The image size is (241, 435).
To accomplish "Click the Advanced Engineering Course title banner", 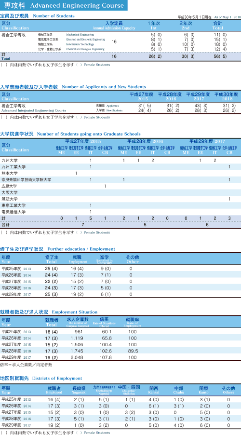I will tap(64, 5).
